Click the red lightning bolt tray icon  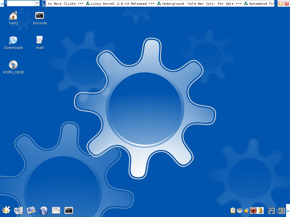tap(253, 210)
